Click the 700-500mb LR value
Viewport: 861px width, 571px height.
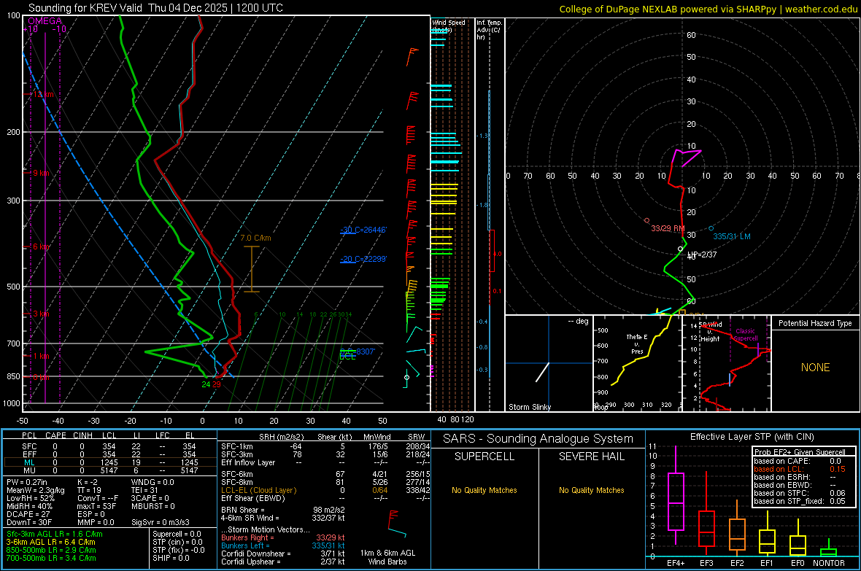(x=51, y=557)
